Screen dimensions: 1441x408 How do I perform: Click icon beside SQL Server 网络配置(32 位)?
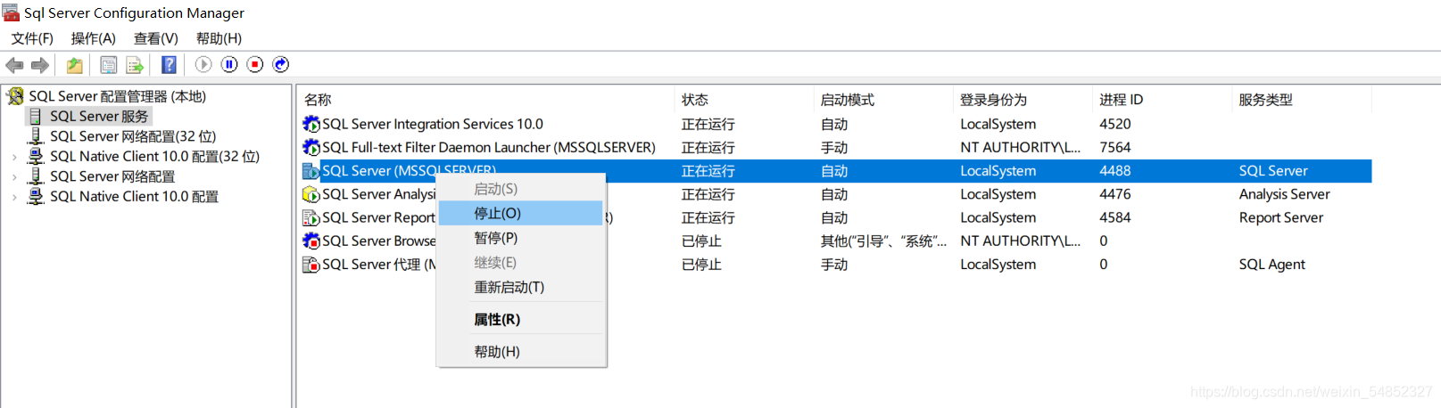click(36, 136)
